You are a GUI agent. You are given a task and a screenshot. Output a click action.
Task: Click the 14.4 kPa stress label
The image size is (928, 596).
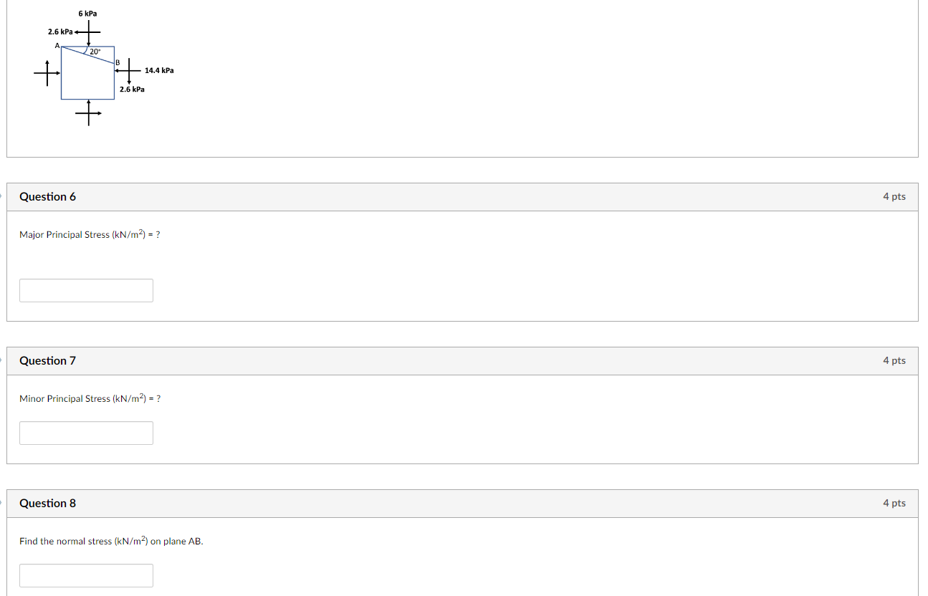(159, 70)
